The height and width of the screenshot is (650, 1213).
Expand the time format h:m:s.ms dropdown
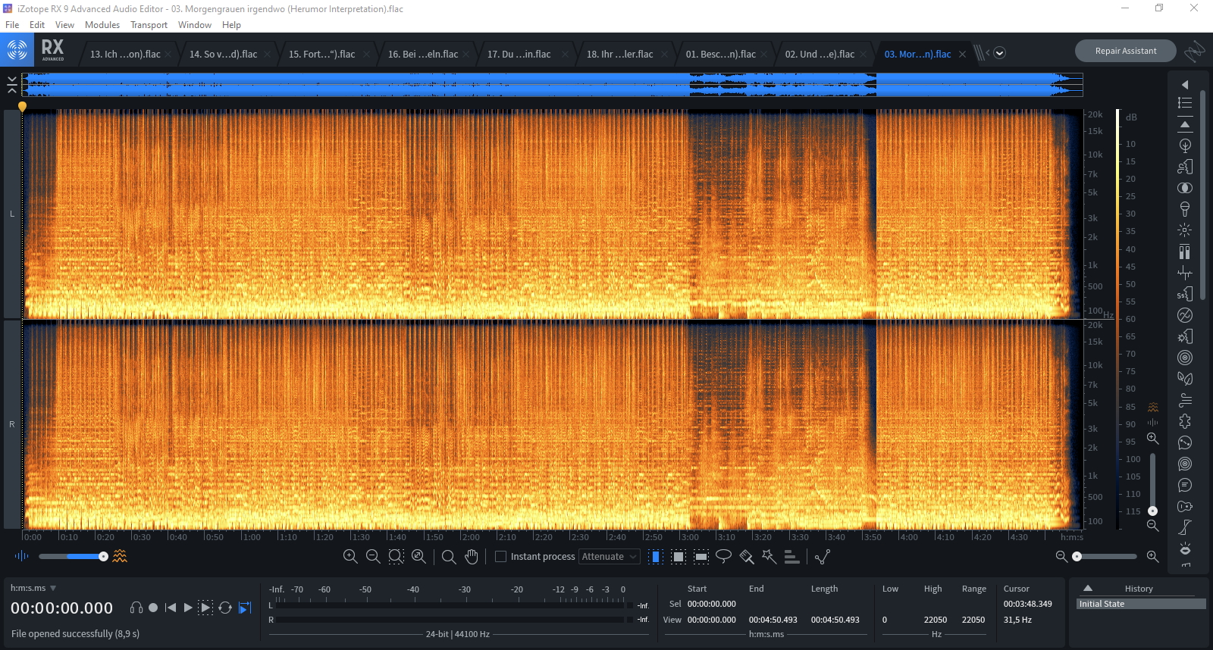click(53, 588)
